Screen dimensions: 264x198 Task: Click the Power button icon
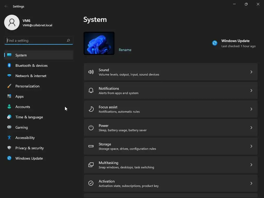91,128
